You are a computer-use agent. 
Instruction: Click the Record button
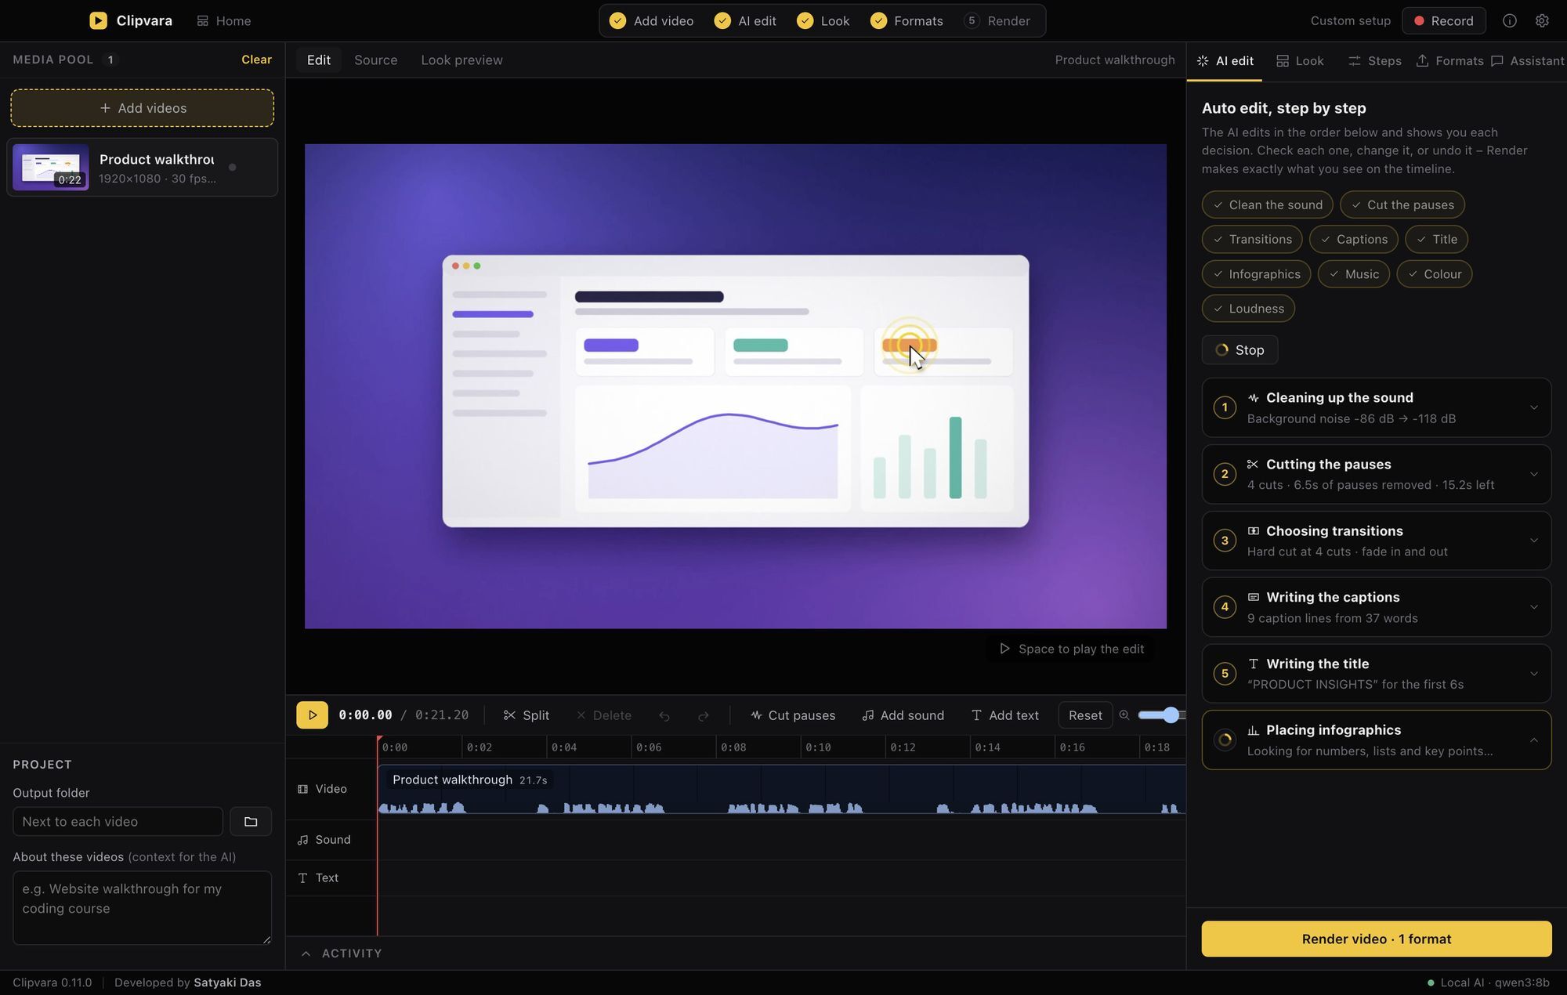1443,21
